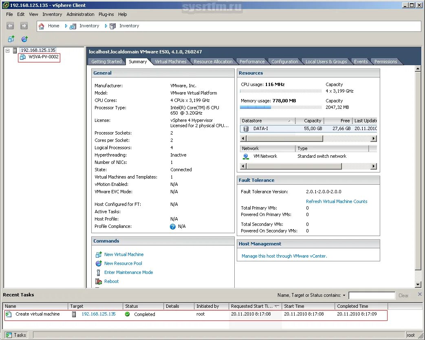Select the DATA-I datastore row
The height and width of the screenshot is (340, 425).
[x=308, y=128]
